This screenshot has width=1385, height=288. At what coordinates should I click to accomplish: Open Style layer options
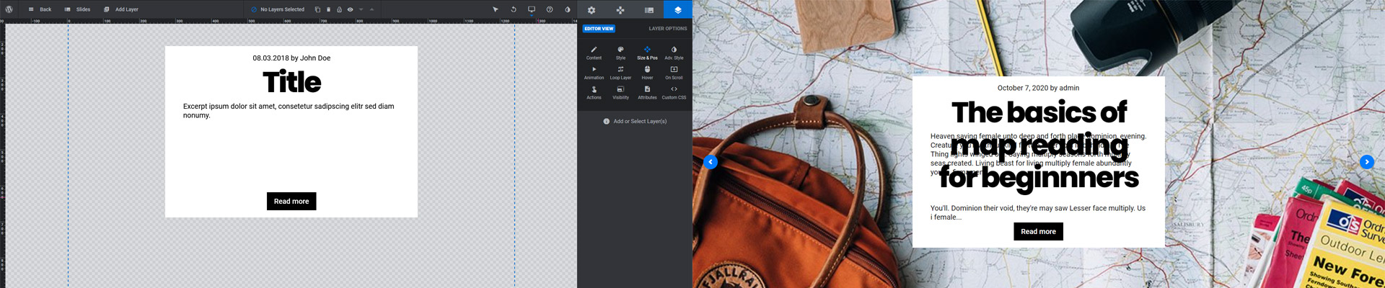[x=620, y=53]
